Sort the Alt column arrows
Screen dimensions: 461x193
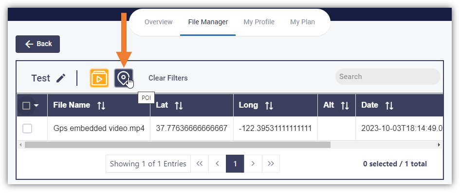pos(345,106)
